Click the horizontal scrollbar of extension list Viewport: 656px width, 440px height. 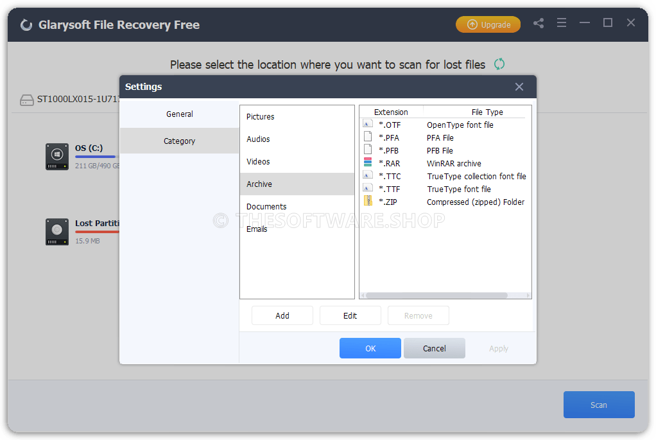pos(436,295)
